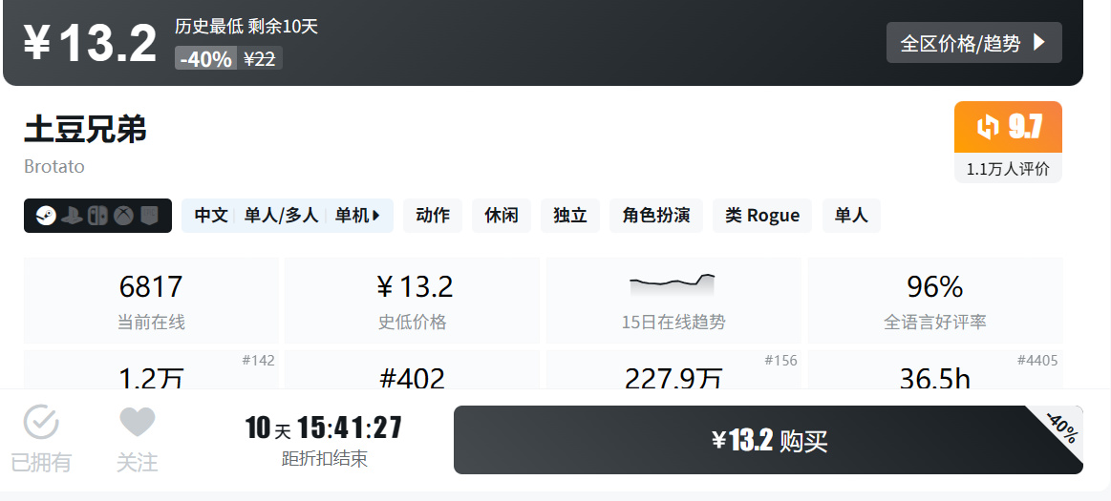The width and height of the screenshot is (1111, 501).
Task: Click the 227.9万 stat value
Action: 673,379
